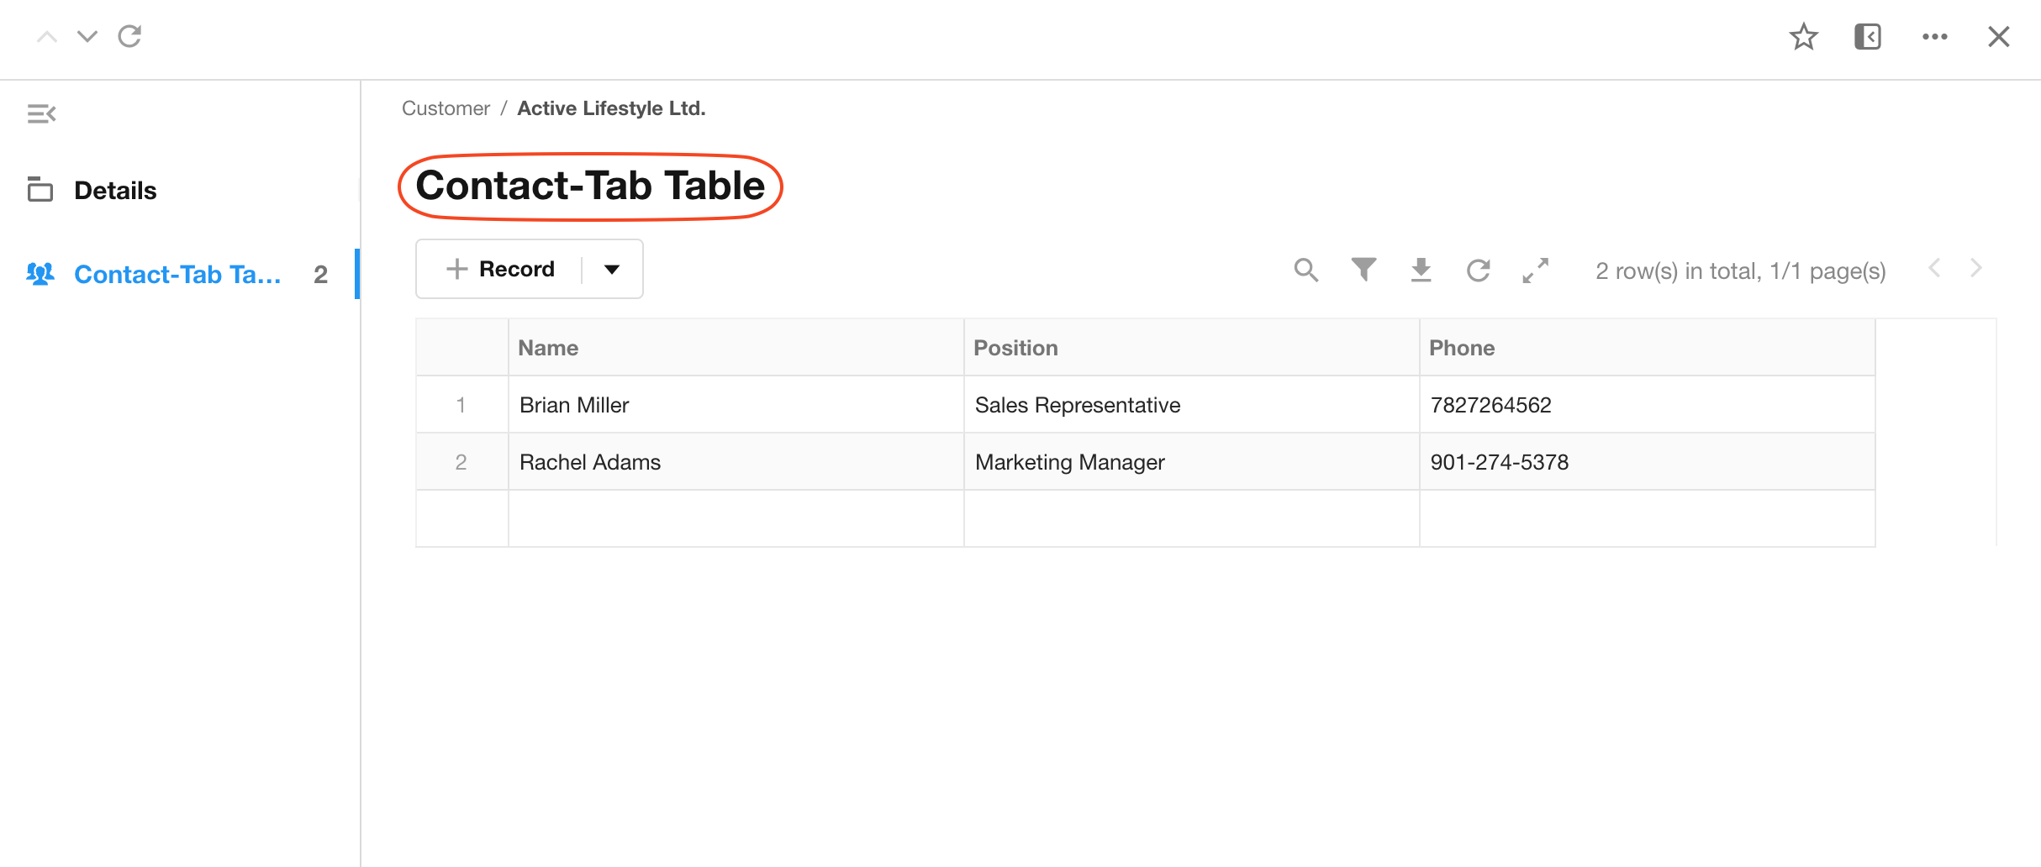Go to the next record arrow

[87, 36]
